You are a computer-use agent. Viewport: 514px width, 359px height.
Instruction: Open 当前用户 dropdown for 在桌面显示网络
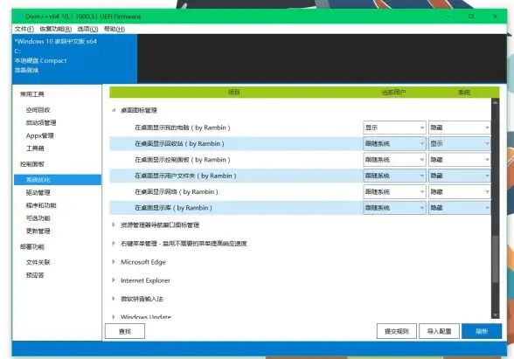tap(394, 191)
